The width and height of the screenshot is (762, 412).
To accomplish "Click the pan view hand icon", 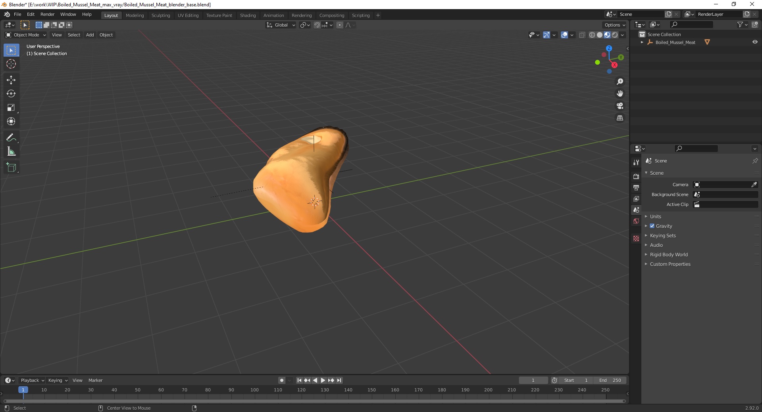I will pyautogui.click(x=620, y=93).
